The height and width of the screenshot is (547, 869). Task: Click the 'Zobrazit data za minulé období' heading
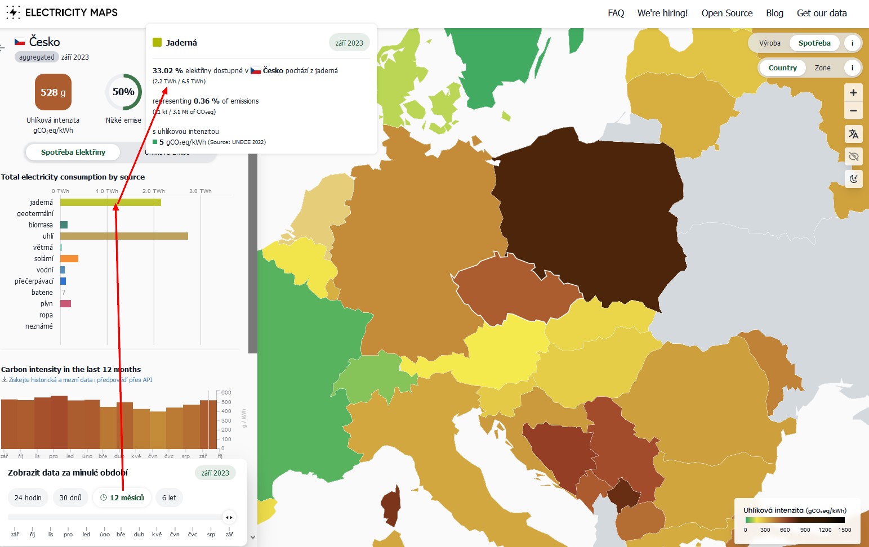point(68,473)
